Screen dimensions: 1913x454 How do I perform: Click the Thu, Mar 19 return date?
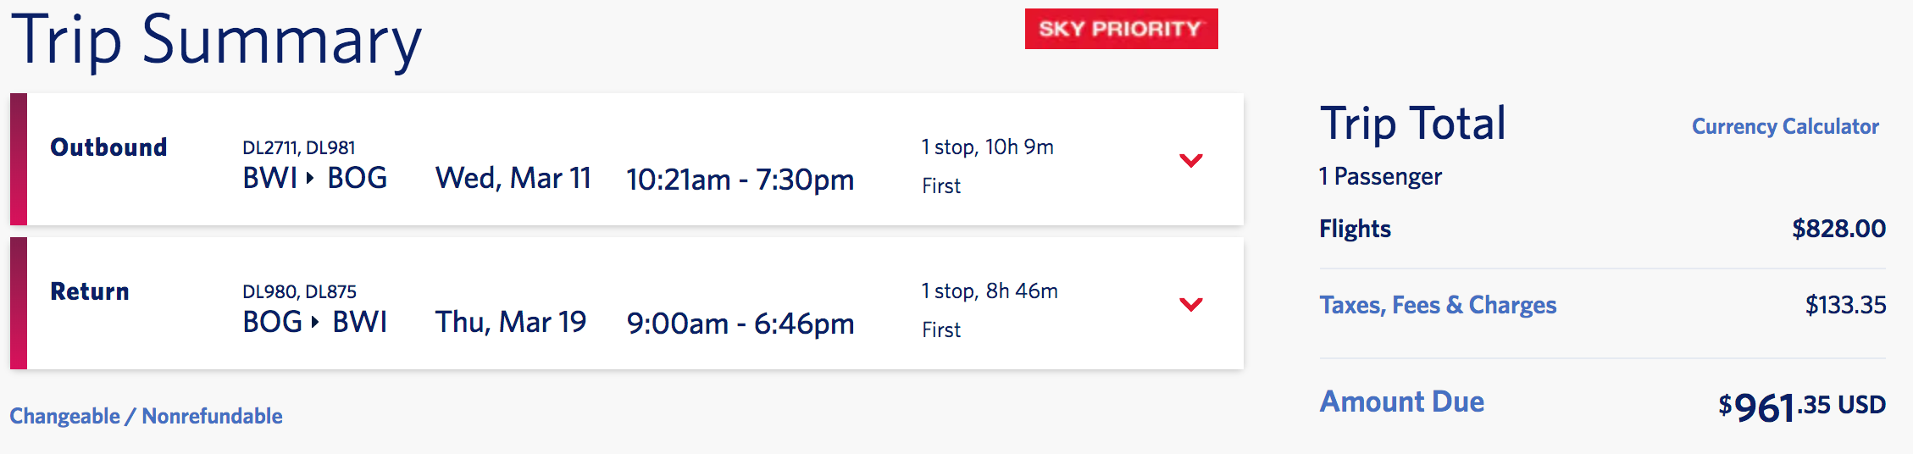click(510, 323)
